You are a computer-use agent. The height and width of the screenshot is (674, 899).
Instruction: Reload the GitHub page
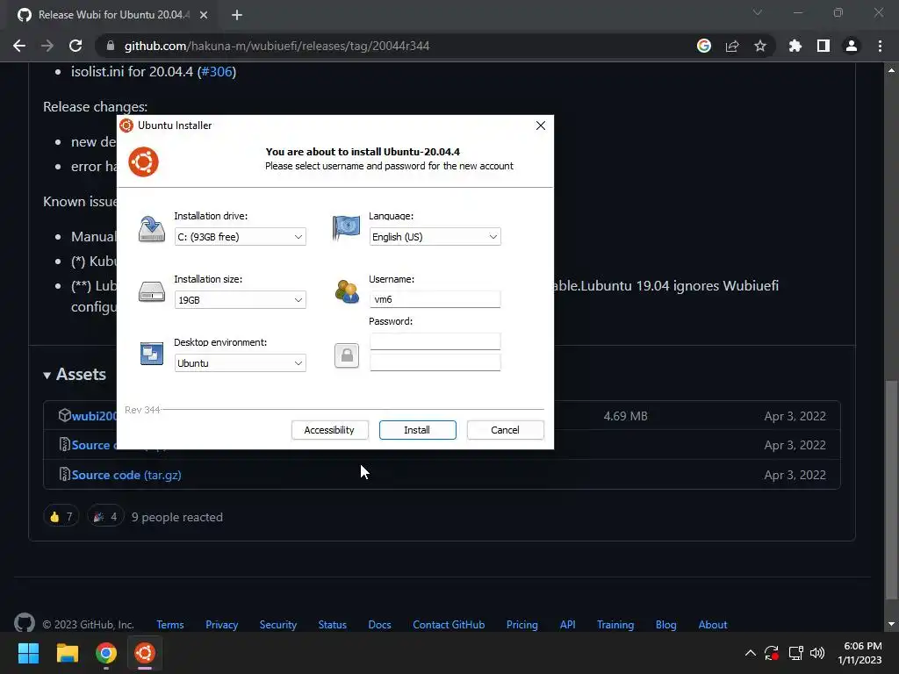click(x=76, y=46)
